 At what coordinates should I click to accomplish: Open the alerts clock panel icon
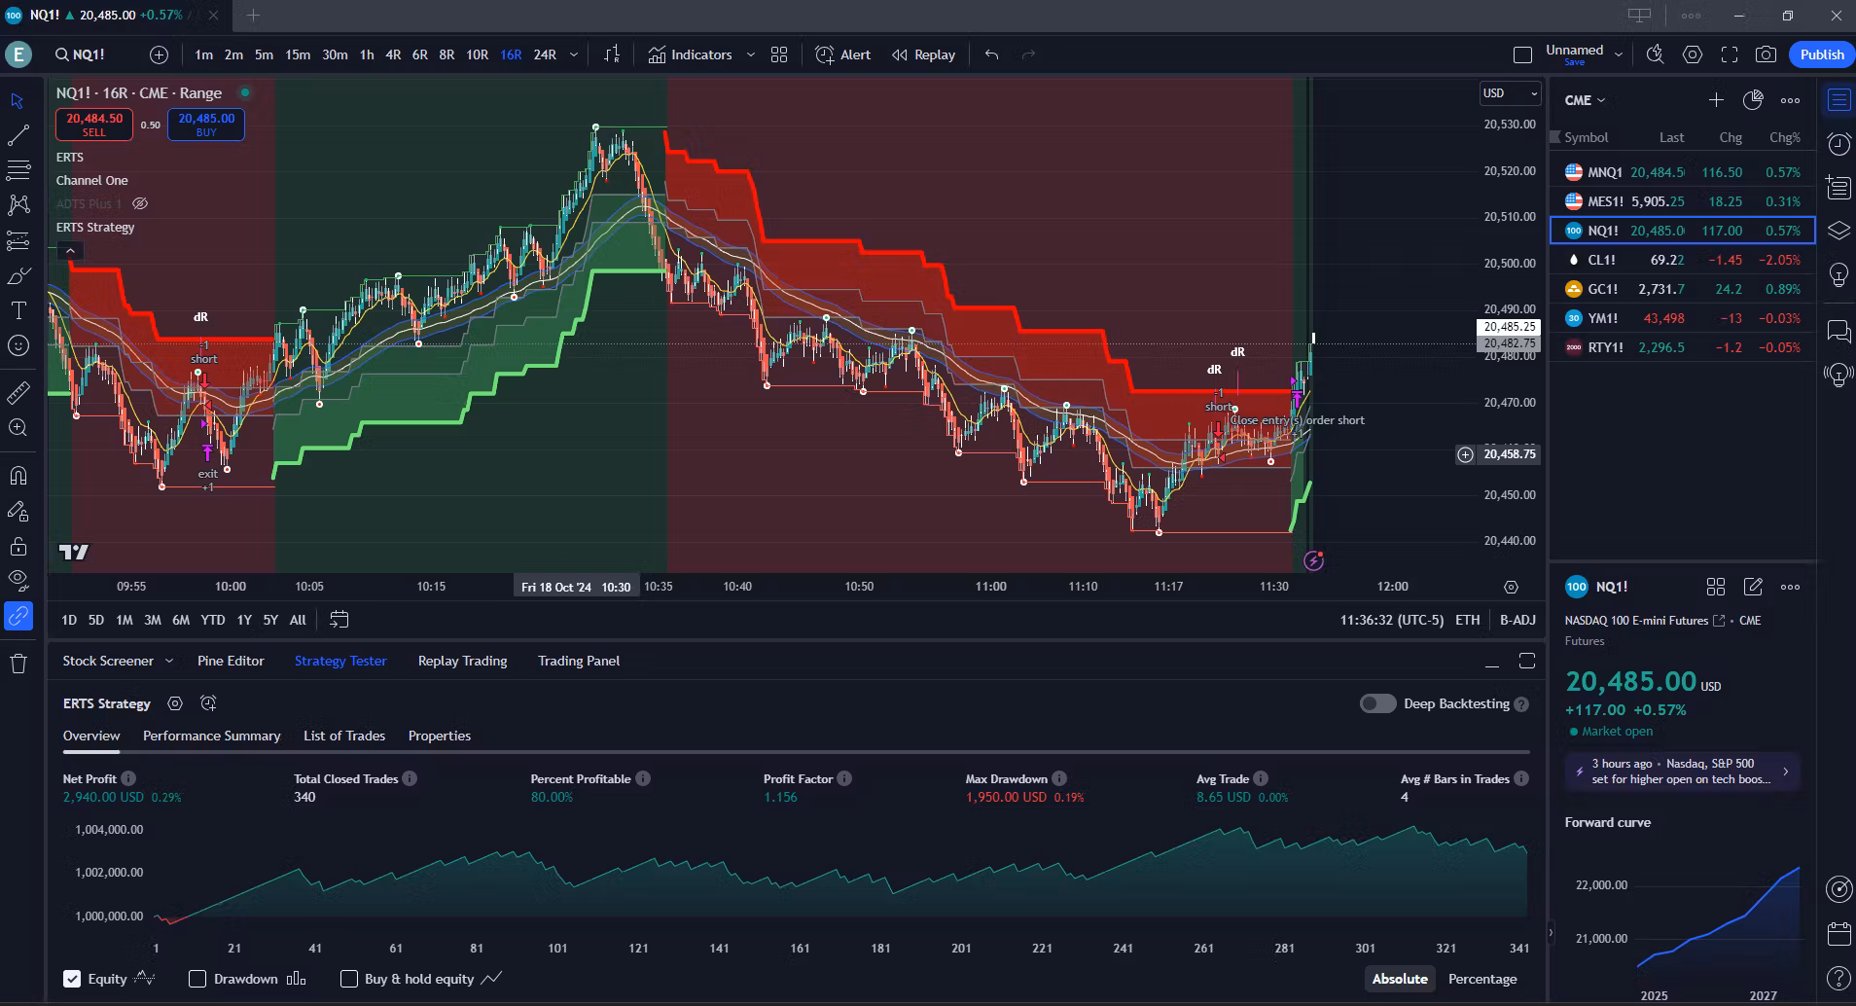(x=1838, y=144)
